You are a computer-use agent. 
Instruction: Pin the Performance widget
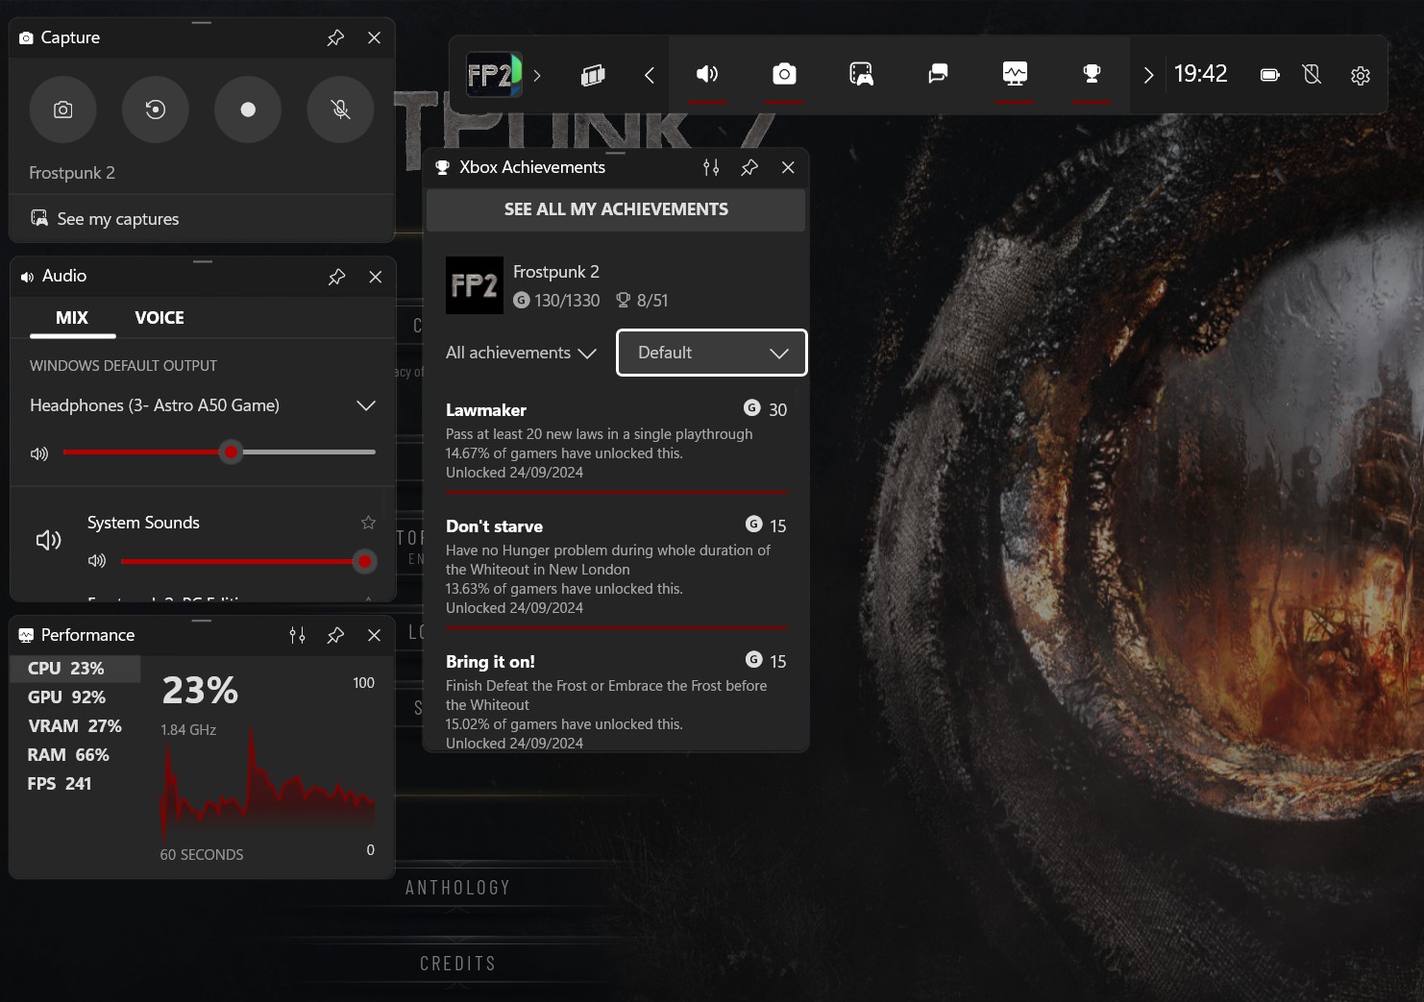(335, 635)
